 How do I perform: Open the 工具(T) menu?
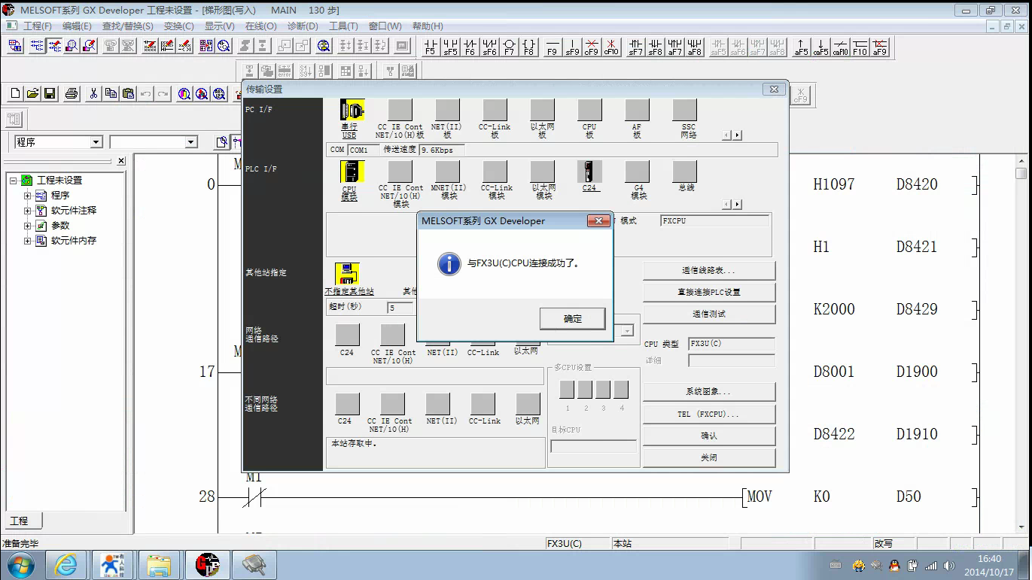point(343,26)
